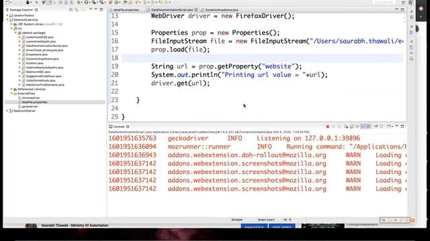Image resolution: width=430 pixels, height=241 pixels.
Task: Click the Debug toolbar icon
Action: 79,3
